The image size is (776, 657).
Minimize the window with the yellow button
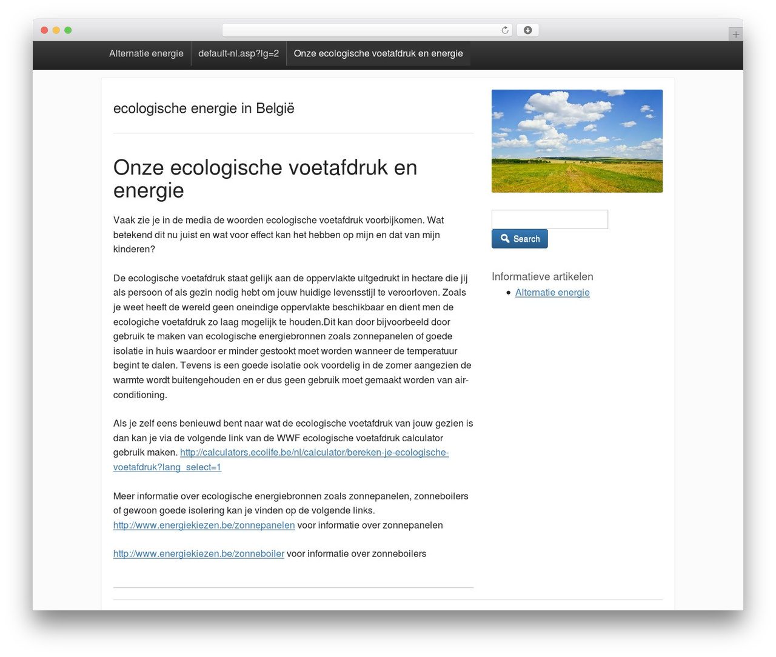pyautogui.click(x=56, y=30)
